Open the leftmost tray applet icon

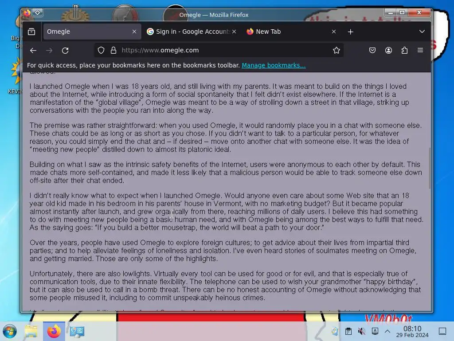point(335,331)
